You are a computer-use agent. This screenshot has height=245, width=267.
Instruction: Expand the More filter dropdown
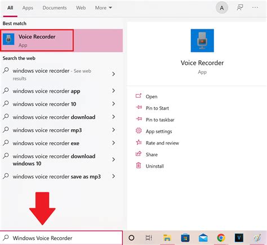click(x=103, y=8)
